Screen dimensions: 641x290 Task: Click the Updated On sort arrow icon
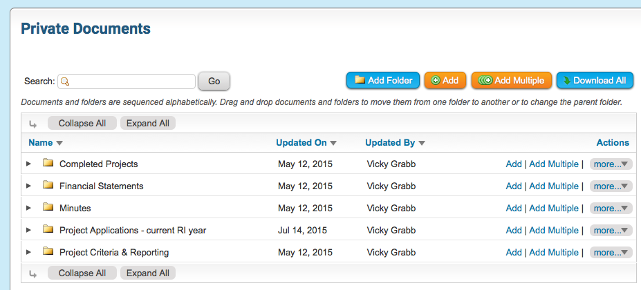click(x=333, y=144)
